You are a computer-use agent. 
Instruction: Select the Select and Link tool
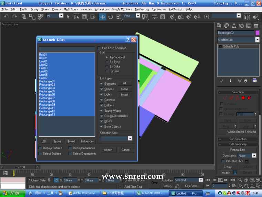tap(24, 17)
